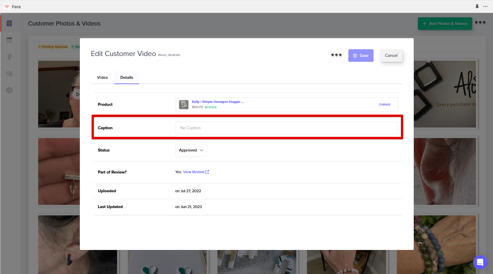493x274 pixels.
Task: Open the Kelly Simple Hexagon Huggie product link
Action: tap(217, 102)
